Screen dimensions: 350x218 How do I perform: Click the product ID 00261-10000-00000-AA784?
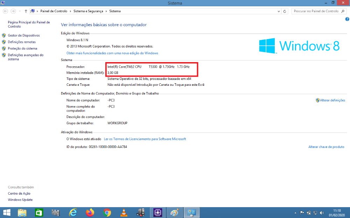108,147
